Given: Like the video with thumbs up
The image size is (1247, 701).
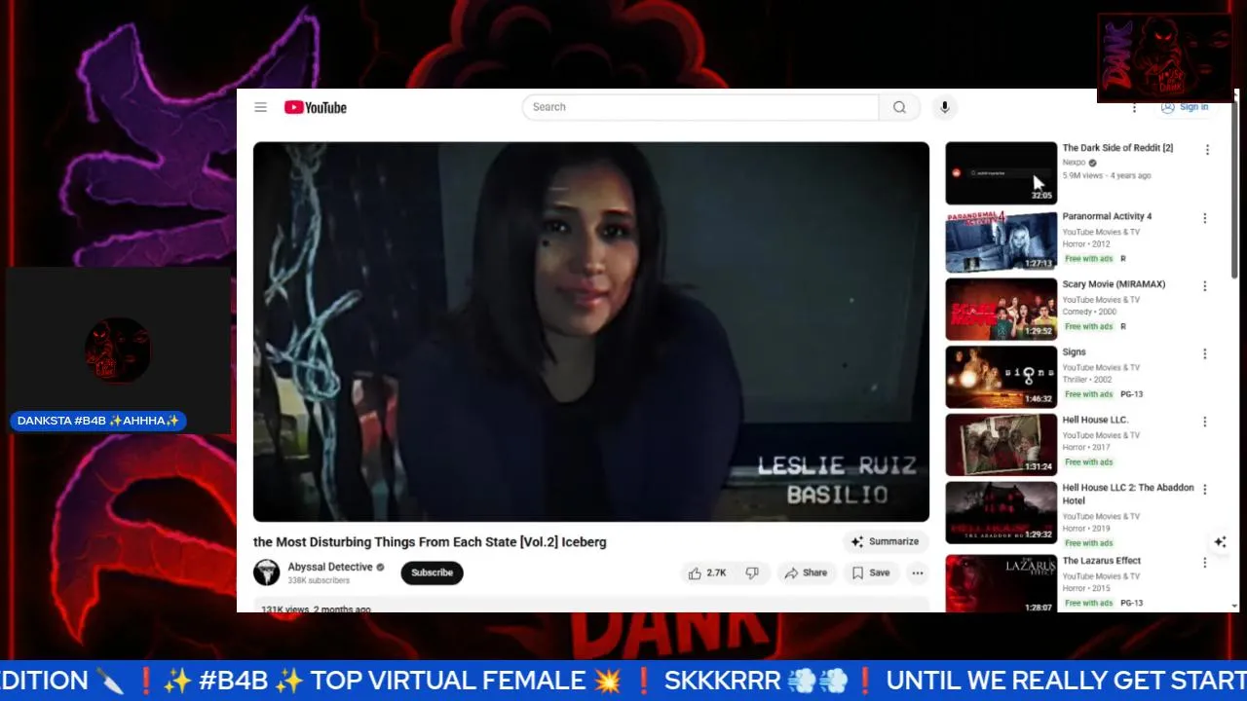Looking at the screenshot, I should [707, 573].
